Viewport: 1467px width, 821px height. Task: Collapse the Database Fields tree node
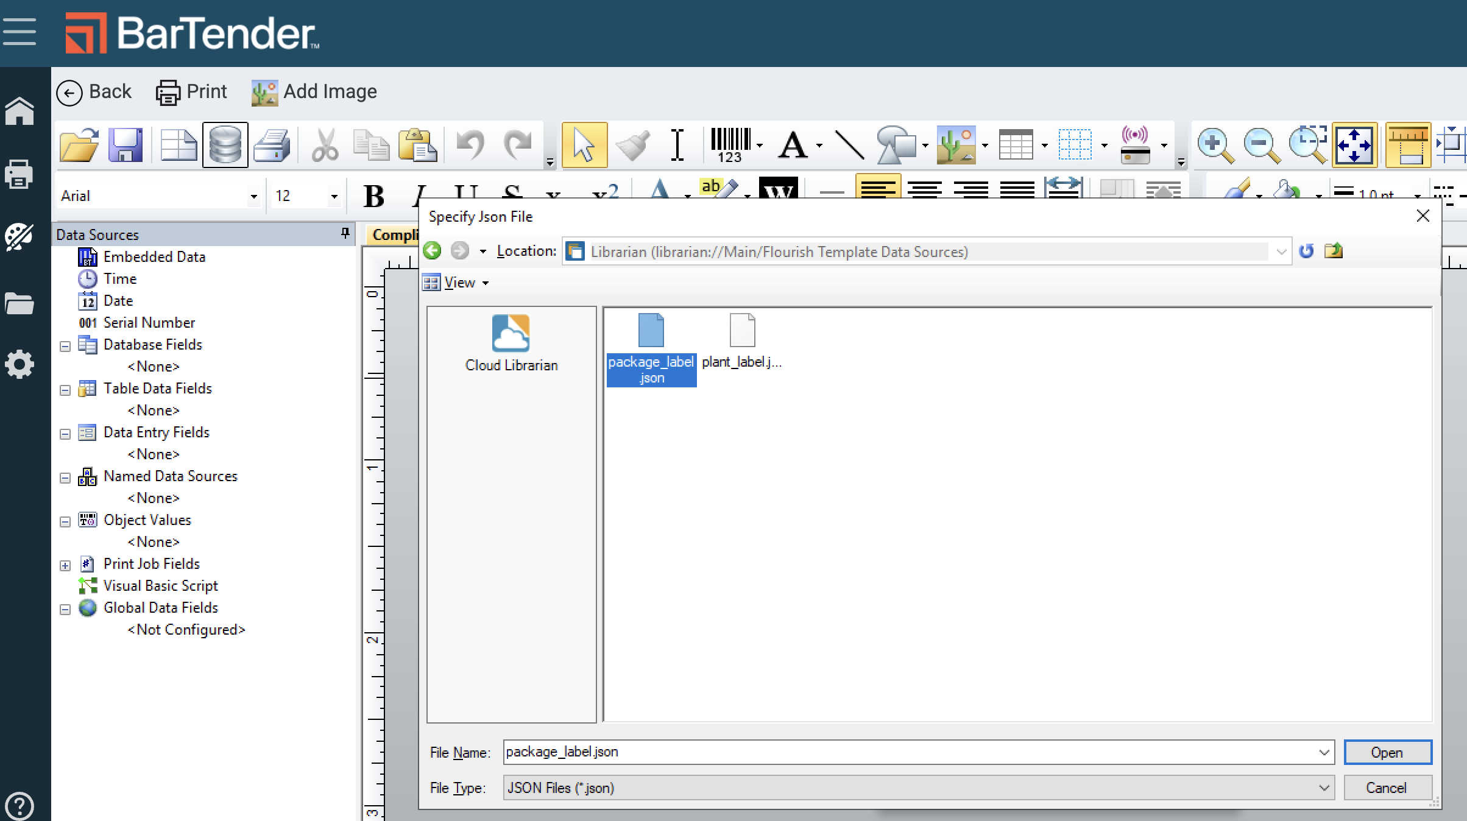(x=65, y=346)
